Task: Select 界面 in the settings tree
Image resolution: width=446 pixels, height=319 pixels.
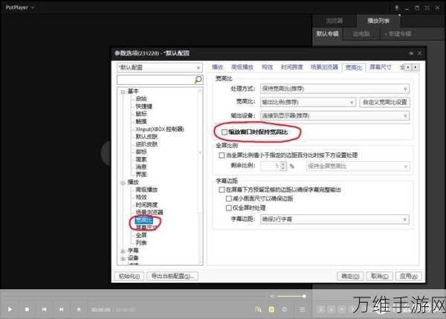Action: [x=141, y=175]
